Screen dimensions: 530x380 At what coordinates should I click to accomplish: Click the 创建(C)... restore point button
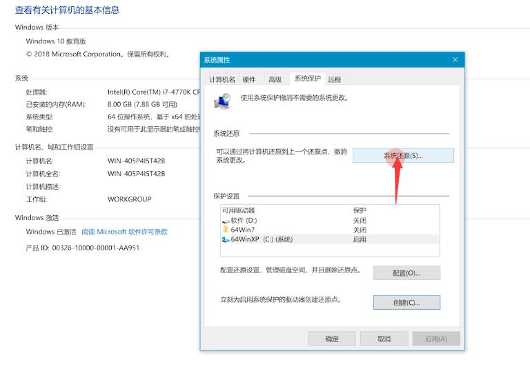click(x=406, y=302)
